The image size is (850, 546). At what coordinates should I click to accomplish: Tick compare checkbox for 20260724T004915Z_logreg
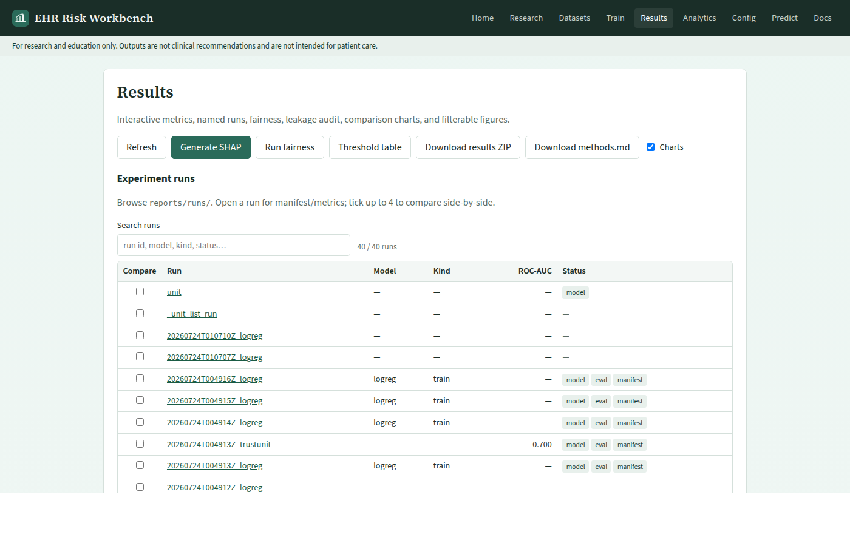click(140, 400)
